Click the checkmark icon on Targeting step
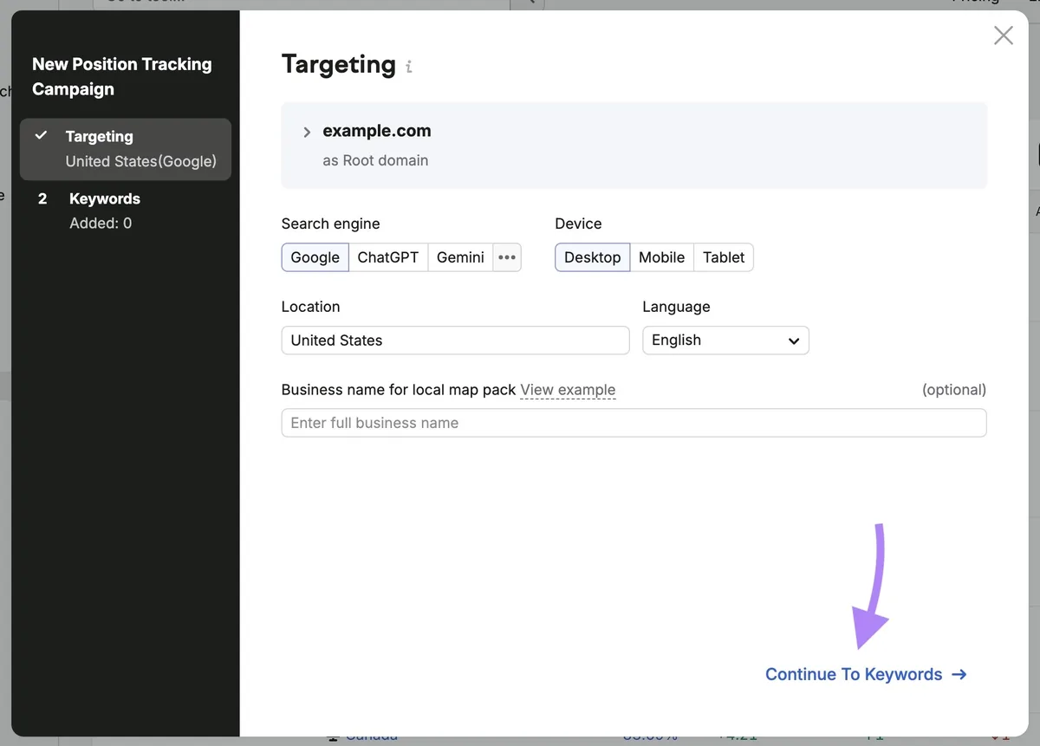 pyautogui.click(x=41, y=136)
